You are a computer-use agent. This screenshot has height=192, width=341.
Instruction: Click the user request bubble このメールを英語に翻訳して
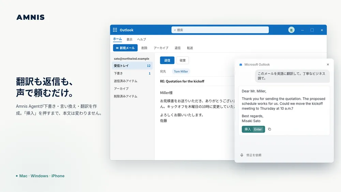[292, 76]
